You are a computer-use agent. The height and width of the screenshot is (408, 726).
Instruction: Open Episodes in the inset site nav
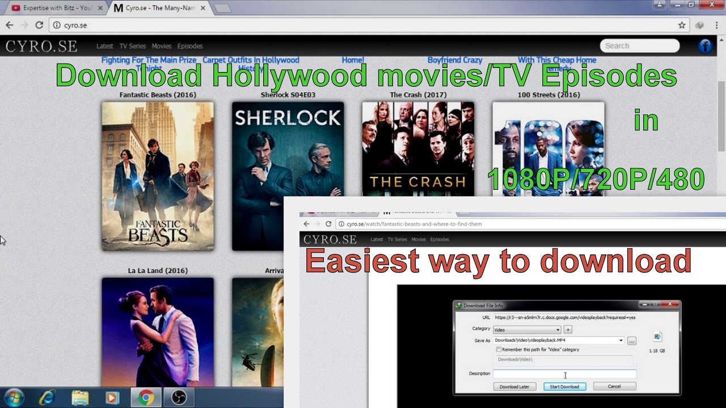[440, 239]
